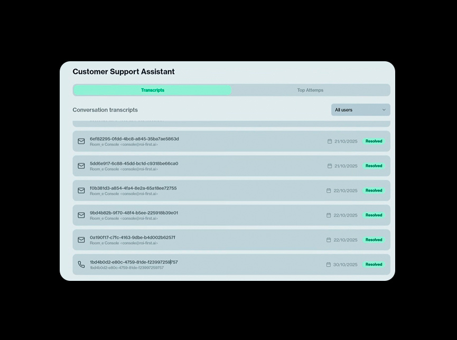Open transcript f0b381d3-a854-4fa4-8e2a-65a18ee72755
Screen dimensions: 457x340
(x=133, y=188)
